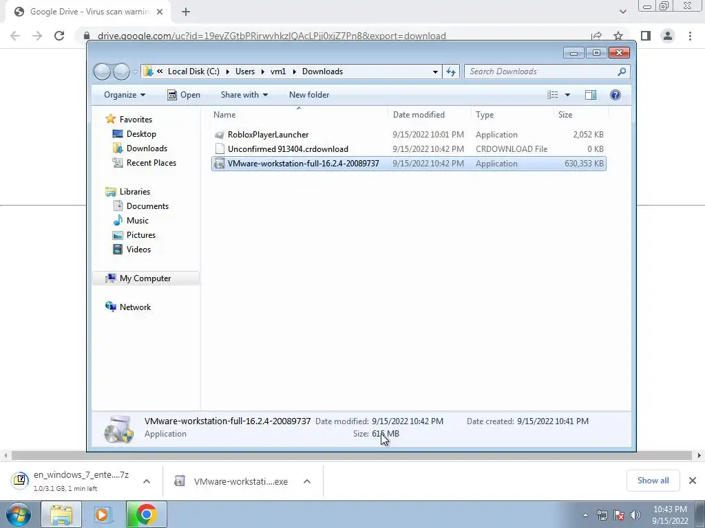Click Explorer forward navigation button
Image resolution: width=705 pixels, height=528 pixels.
pyautogui.click(x=121, y=71)
